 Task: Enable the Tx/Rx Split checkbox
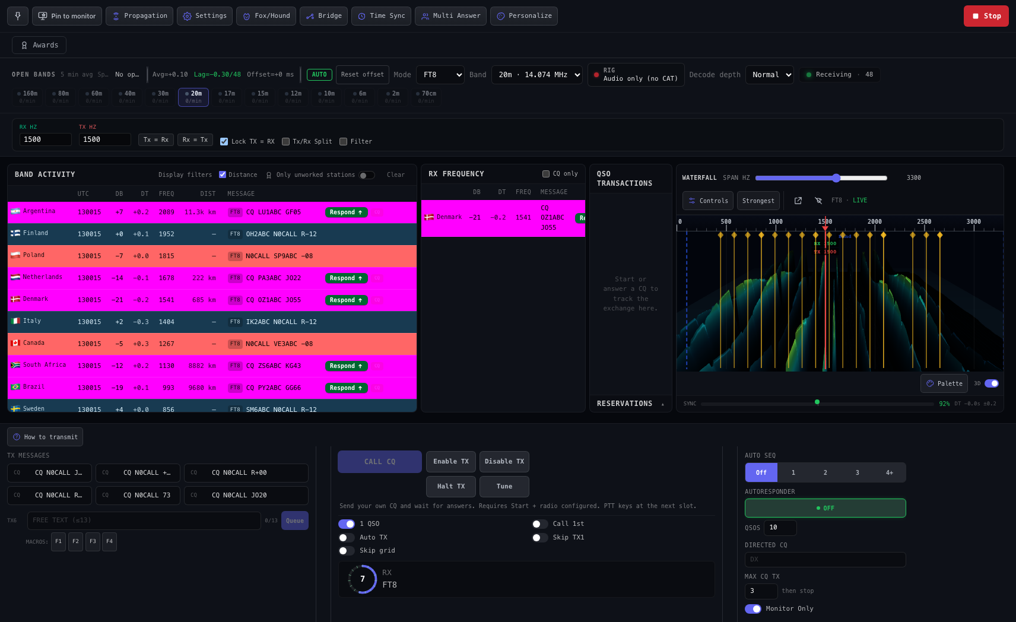pyautogui.click(x=285, y=141)
